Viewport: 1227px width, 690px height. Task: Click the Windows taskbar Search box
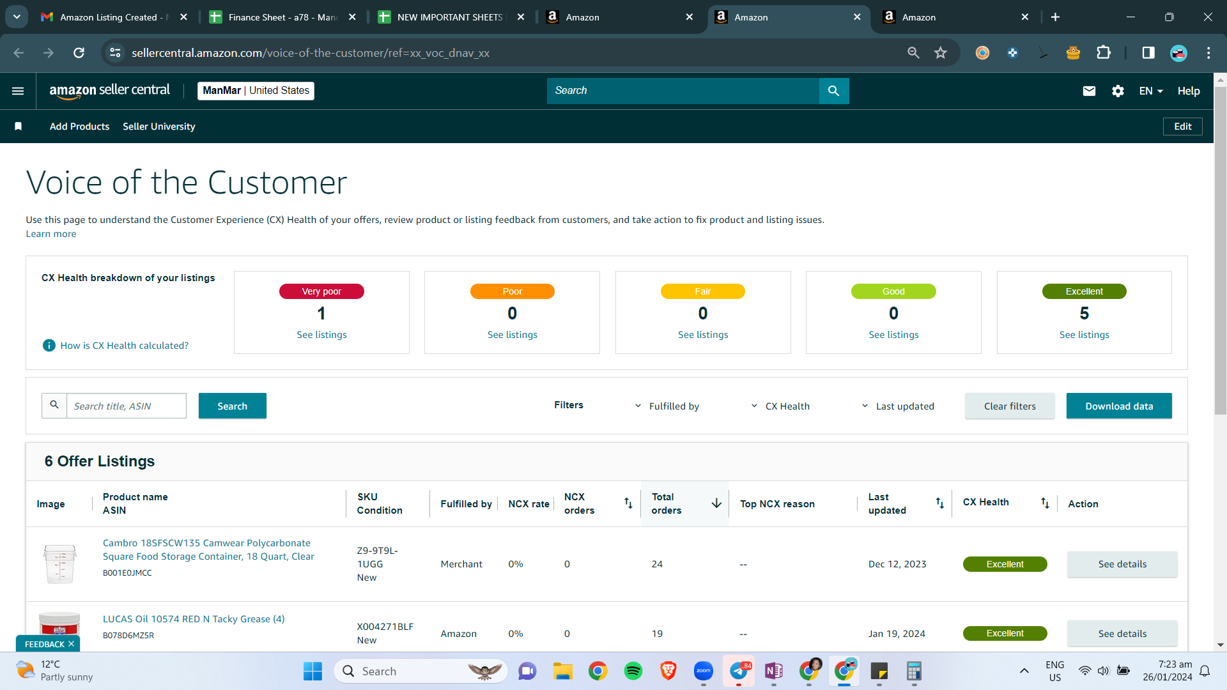[x=421, y=671]
